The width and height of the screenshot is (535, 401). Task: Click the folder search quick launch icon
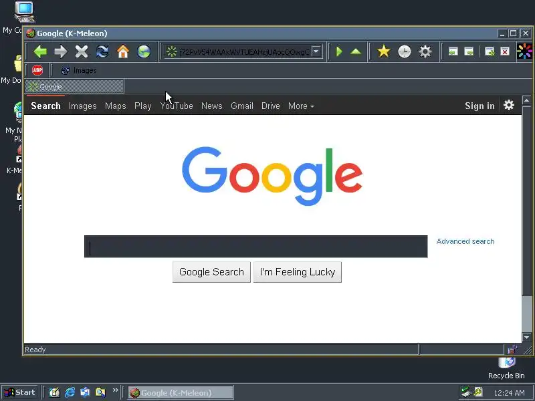tap(100, 392)
